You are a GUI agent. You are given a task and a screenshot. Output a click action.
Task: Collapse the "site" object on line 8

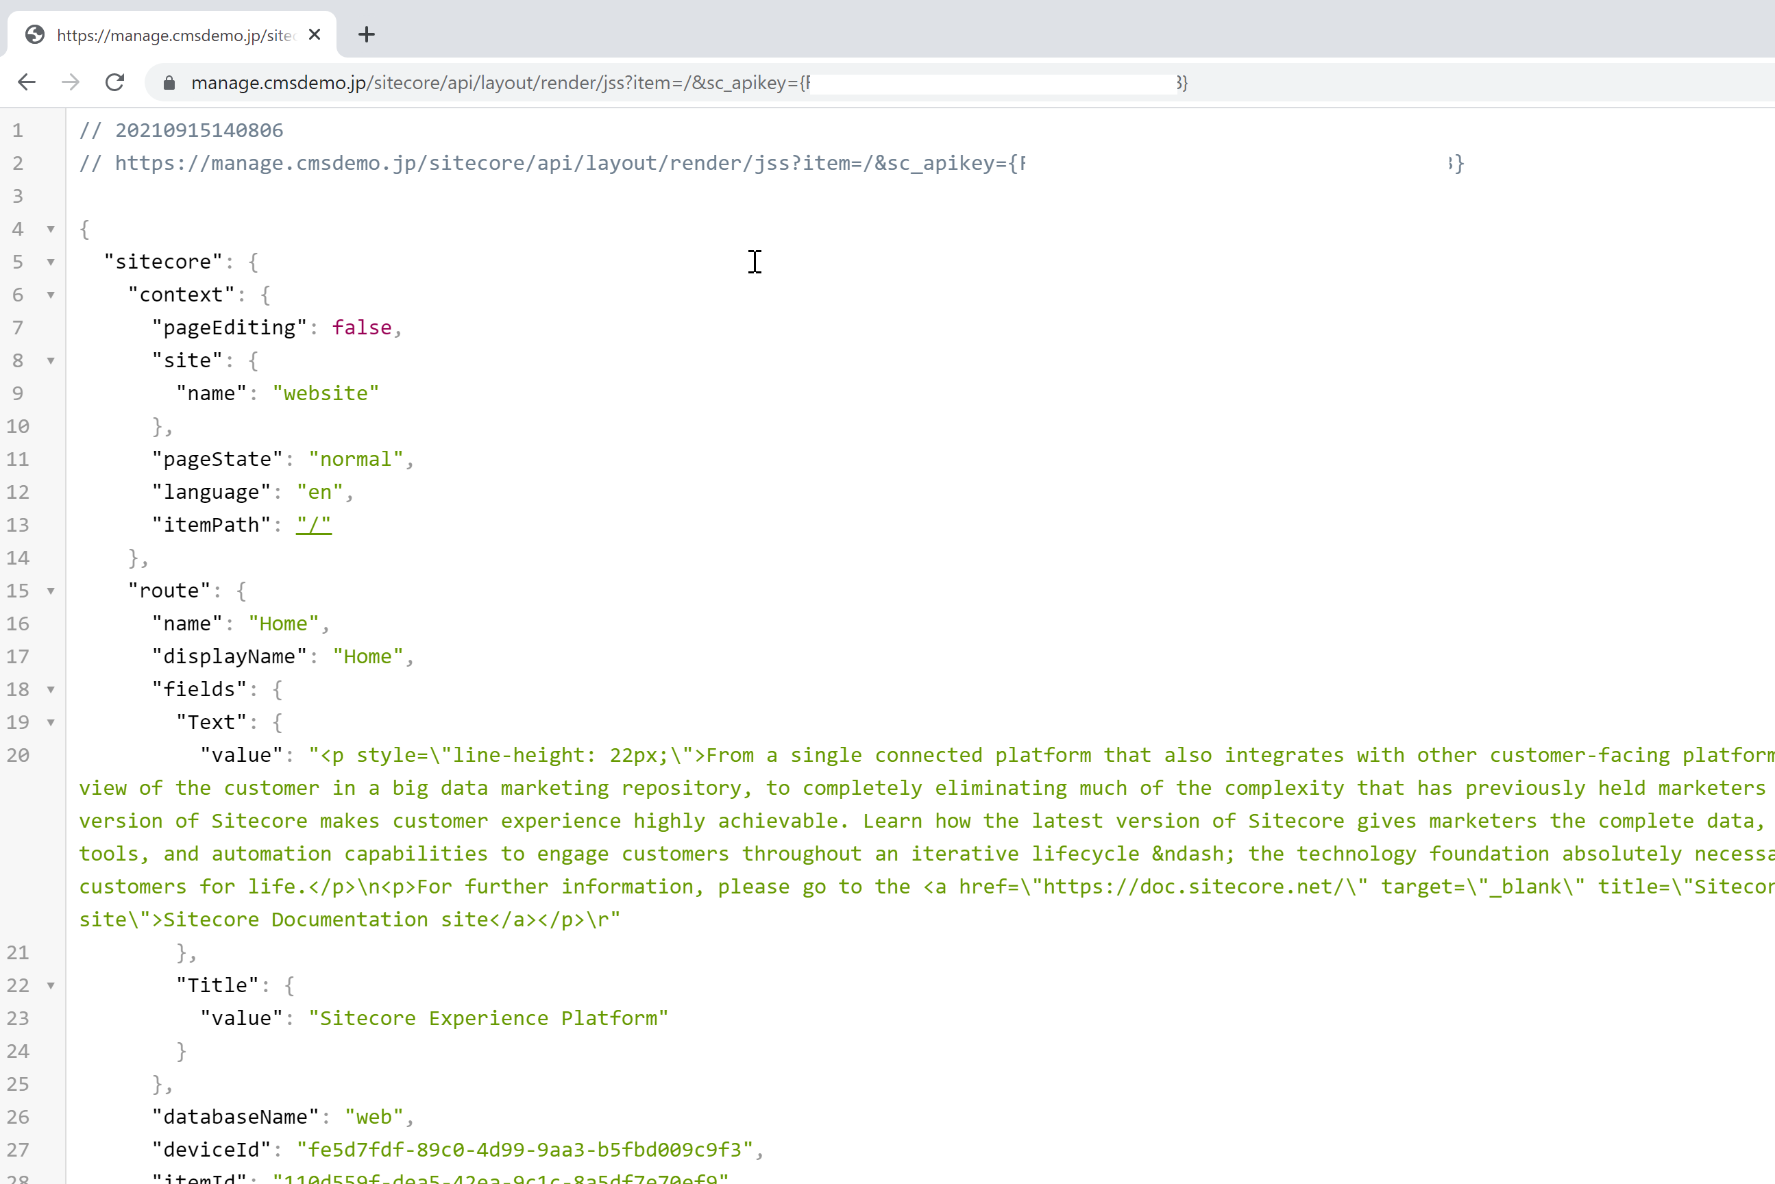point(51,361)
